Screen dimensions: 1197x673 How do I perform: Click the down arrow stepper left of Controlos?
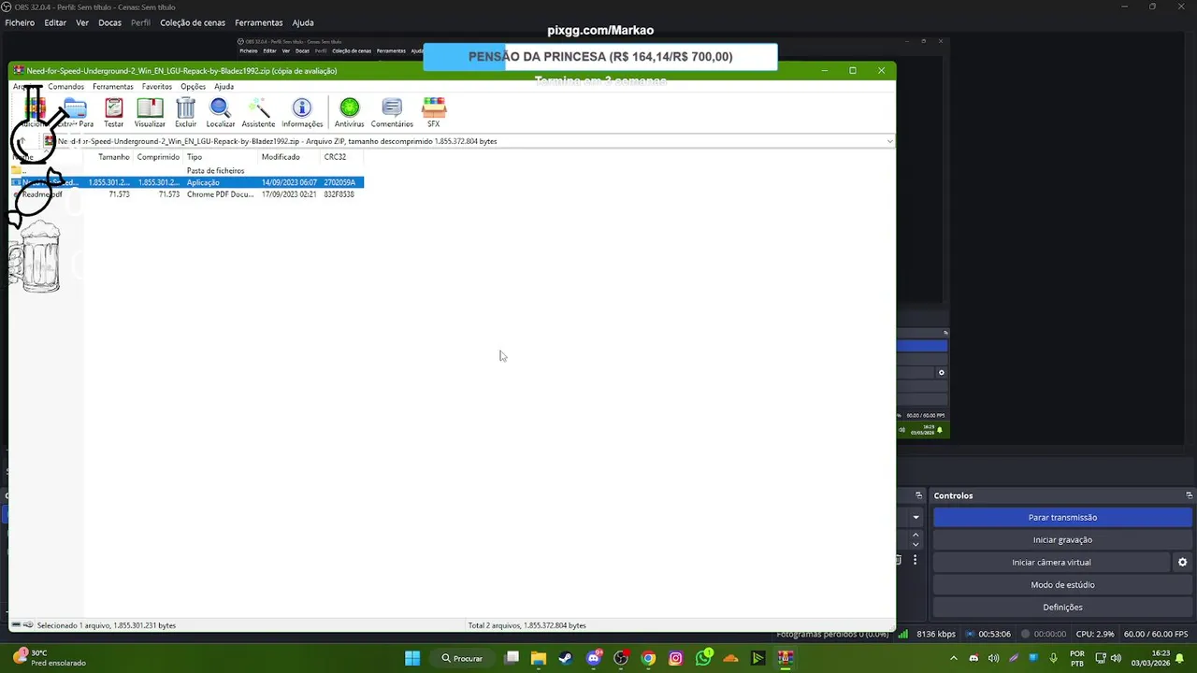tap(916, 544)
